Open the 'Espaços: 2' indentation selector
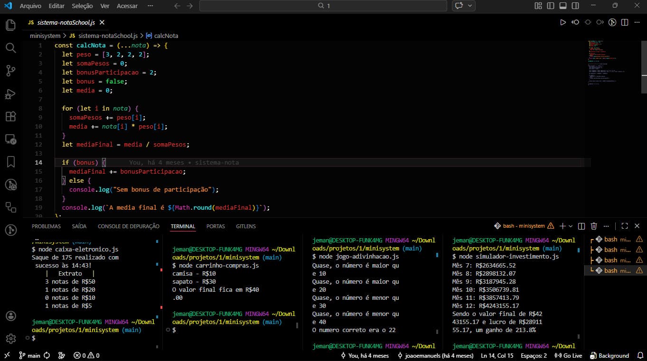The image size is (647, 361). pyautogui.click(x=534, y=355)
